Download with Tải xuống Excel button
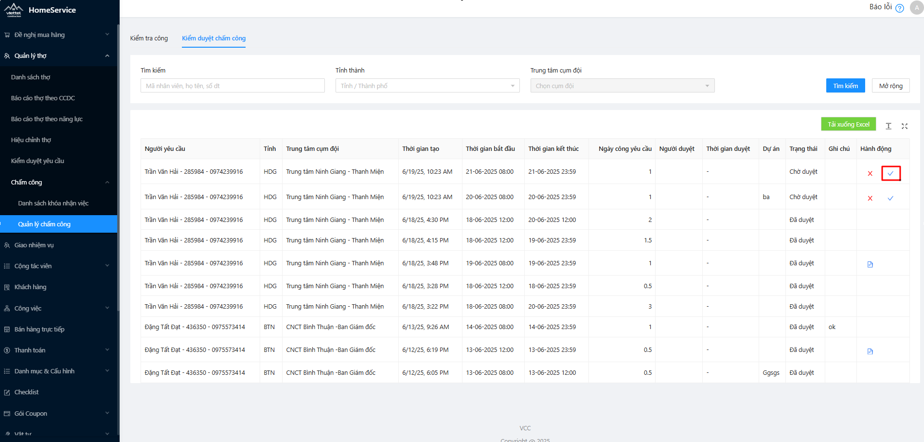 (849, 124)
